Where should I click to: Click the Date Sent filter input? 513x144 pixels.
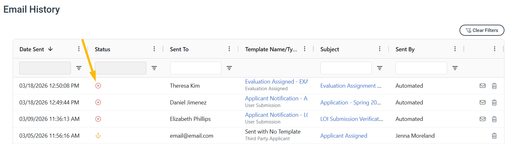click(x=45, y=68)
